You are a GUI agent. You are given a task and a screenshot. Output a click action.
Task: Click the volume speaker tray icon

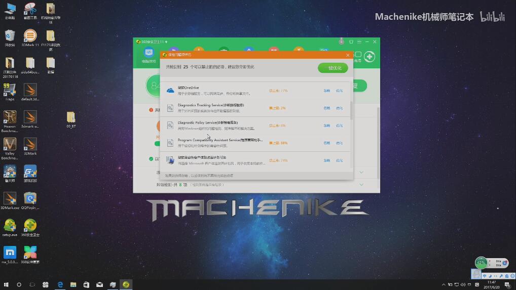pyautogui.click(x=463, y=284)
